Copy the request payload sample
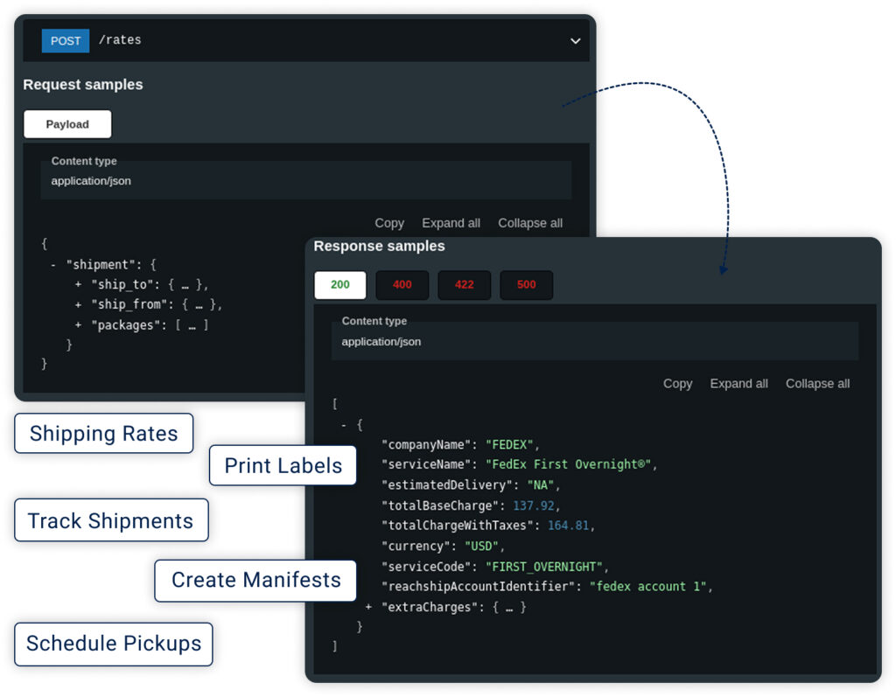The width and height of the screenshot is (896, 697). (389, 223)
